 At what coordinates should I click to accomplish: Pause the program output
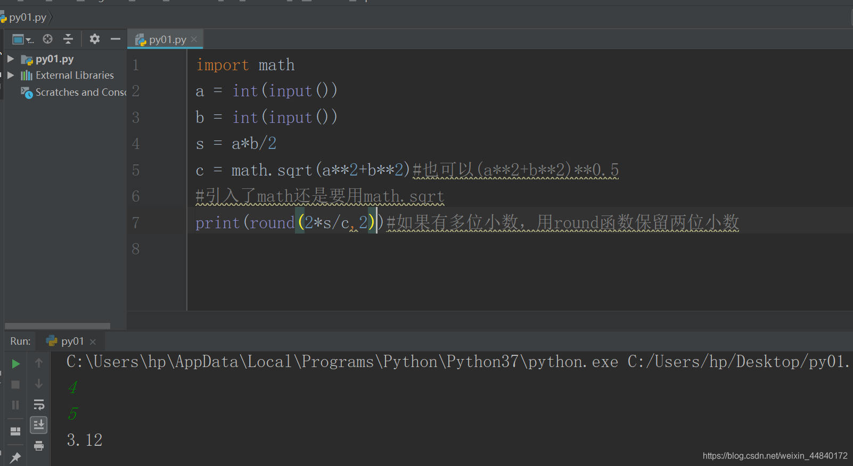(x=15, y=405)
